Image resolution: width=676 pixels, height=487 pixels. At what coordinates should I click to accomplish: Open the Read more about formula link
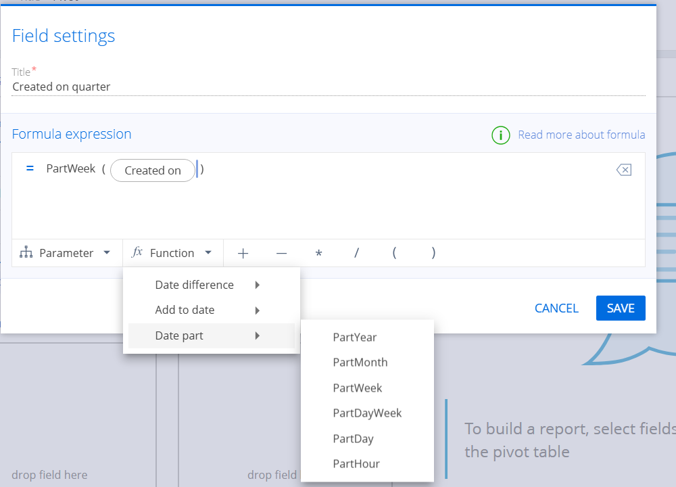tap(581, 135)
